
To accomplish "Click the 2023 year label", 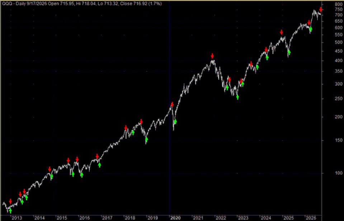I will 243,218.
